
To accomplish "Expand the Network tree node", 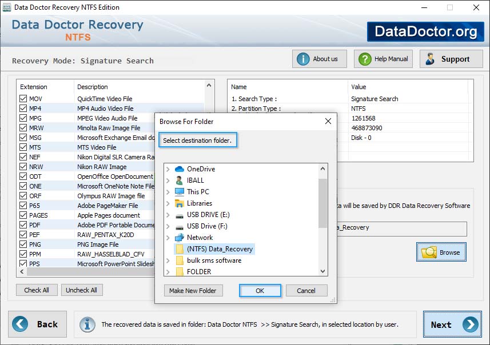I will pyautogui.click(x=168, y=238).
